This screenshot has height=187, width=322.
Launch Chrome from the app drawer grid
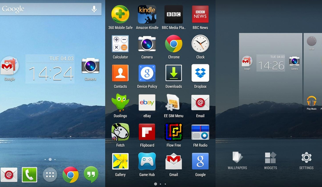(x=174, y=44)
